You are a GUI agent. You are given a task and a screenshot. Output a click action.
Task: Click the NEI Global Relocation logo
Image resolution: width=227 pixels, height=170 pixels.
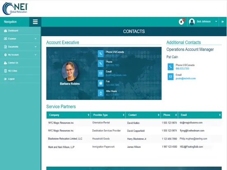point(15,9)
